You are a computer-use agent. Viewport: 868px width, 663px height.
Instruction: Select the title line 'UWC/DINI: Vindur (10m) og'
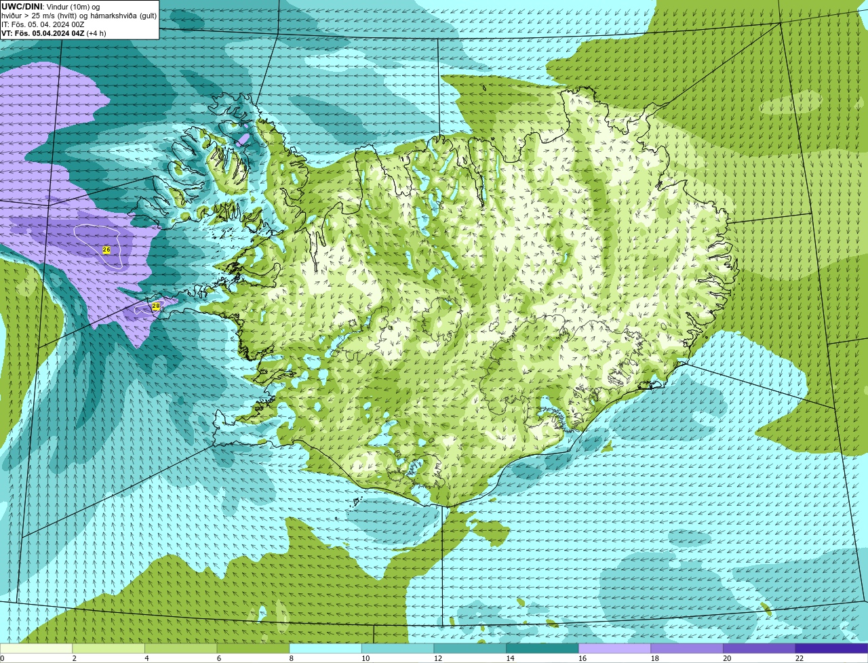pos(51,7)
